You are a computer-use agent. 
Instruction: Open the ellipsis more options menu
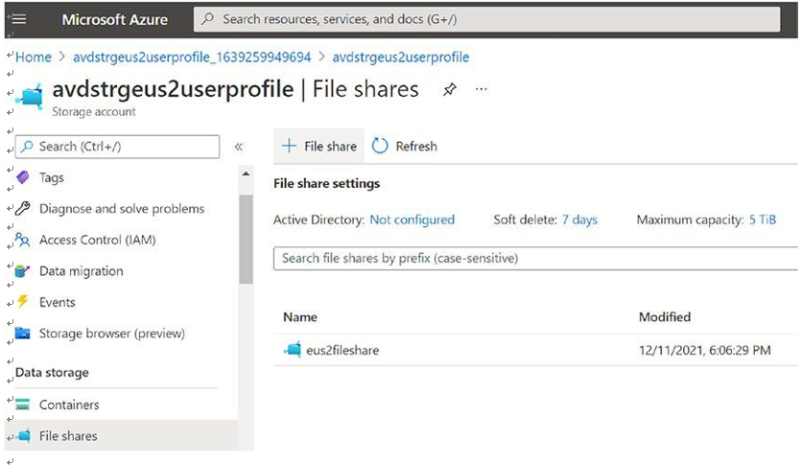coord(482,89)
